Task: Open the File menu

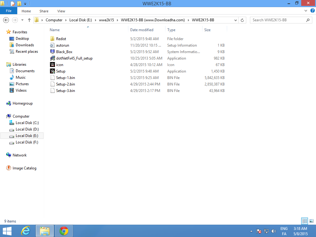Action: click(9, 11)
